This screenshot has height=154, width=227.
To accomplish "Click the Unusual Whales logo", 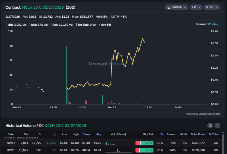I will [x=207, y=24].
